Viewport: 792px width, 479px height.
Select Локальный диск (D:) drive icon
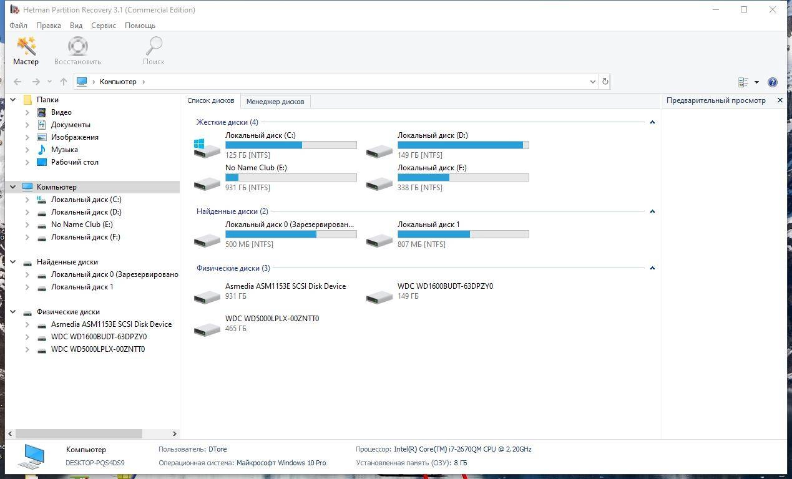[379, 150]
